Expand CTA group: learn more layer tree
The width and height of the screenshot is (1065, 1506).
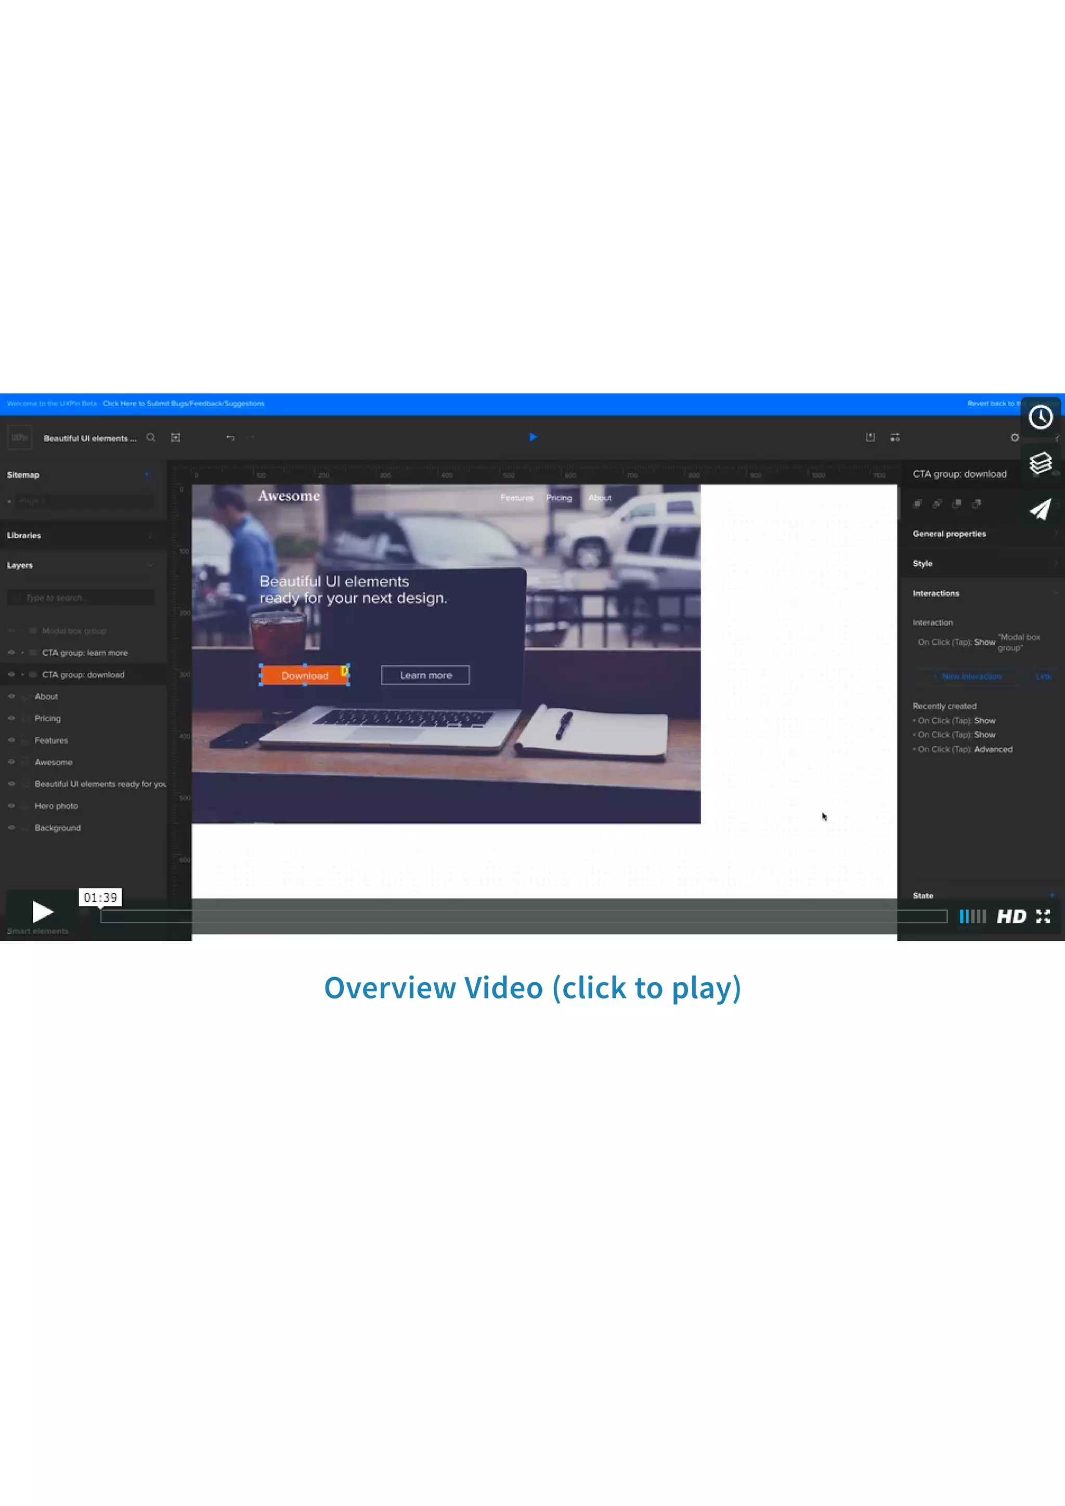coord(22,653)
